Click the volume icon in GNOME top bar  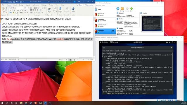(169, 42)
